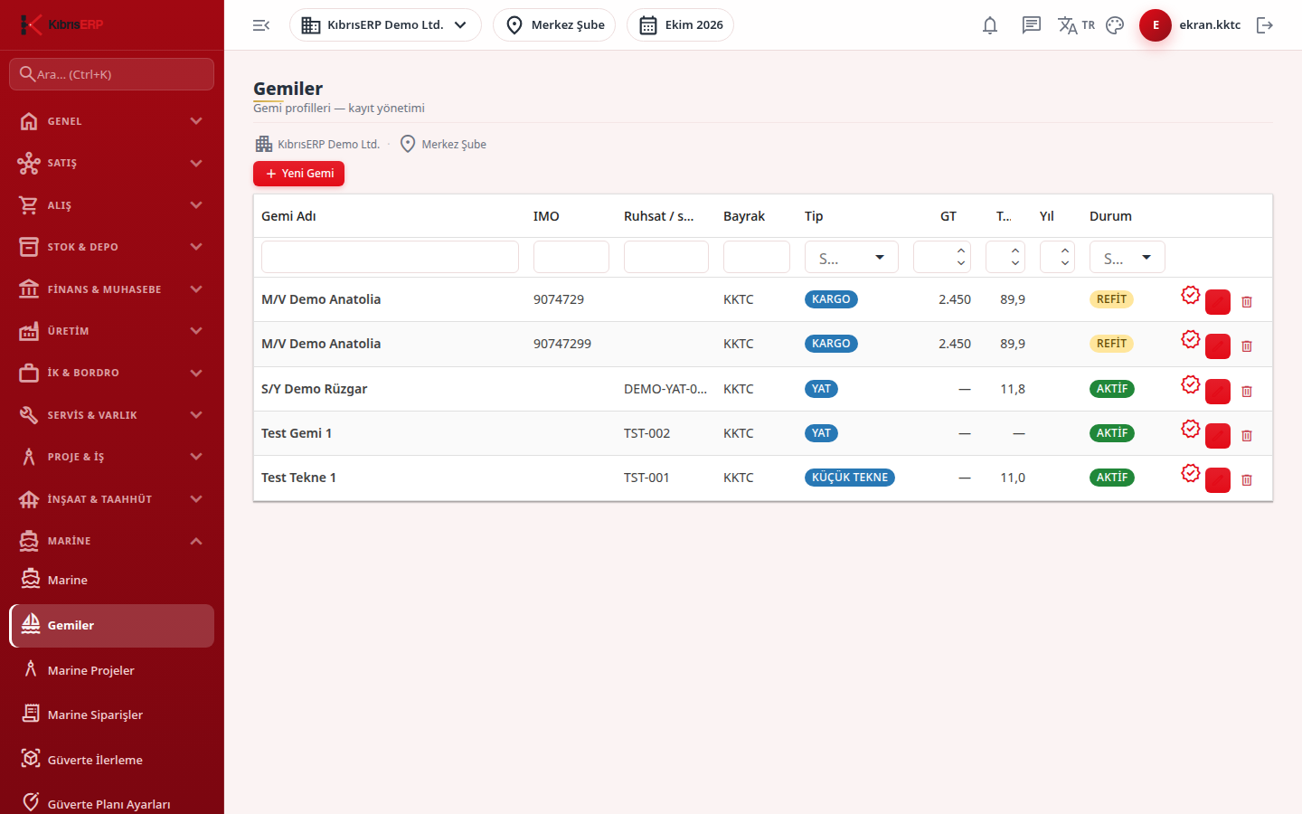This screenshot has height=814, width=1302.
Task: Open notifications bell
Action: coord(990,25)
